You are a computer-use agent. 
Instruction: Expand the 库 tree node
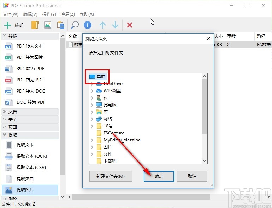[92, 112]
